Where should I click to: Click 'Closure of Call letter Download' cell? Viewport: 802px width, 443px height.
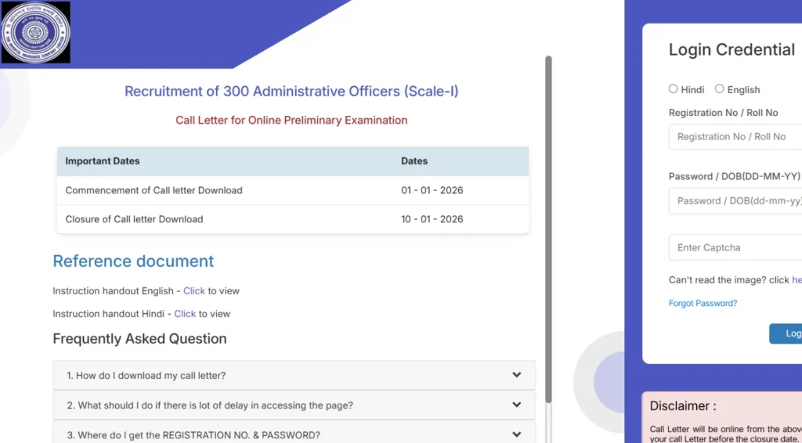tap(134, 219)
